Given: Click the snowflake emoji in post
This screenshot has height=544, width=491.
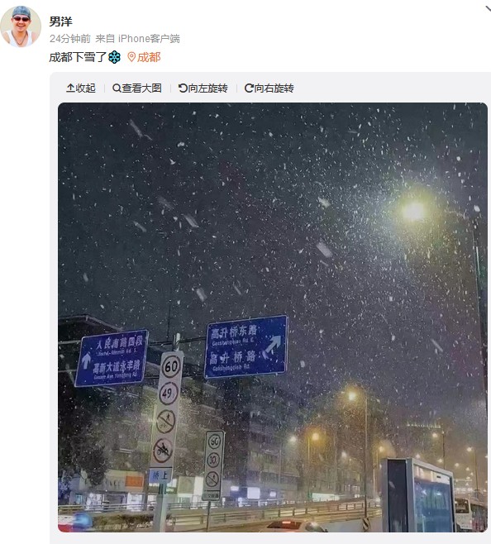Looking at the screenshot, I should pyautogui.click(x=114, y=57).
